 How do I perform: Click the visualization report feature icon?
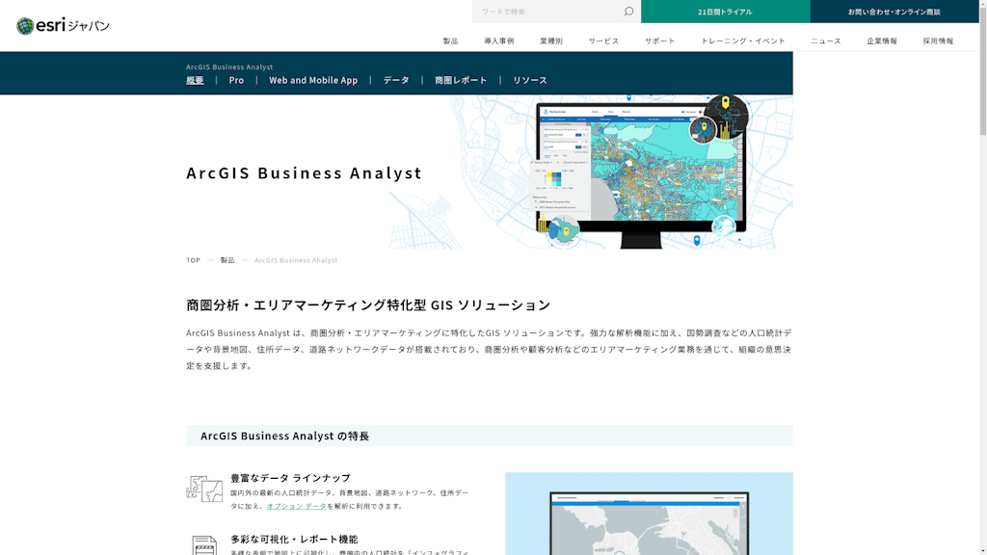click(204, 545)
